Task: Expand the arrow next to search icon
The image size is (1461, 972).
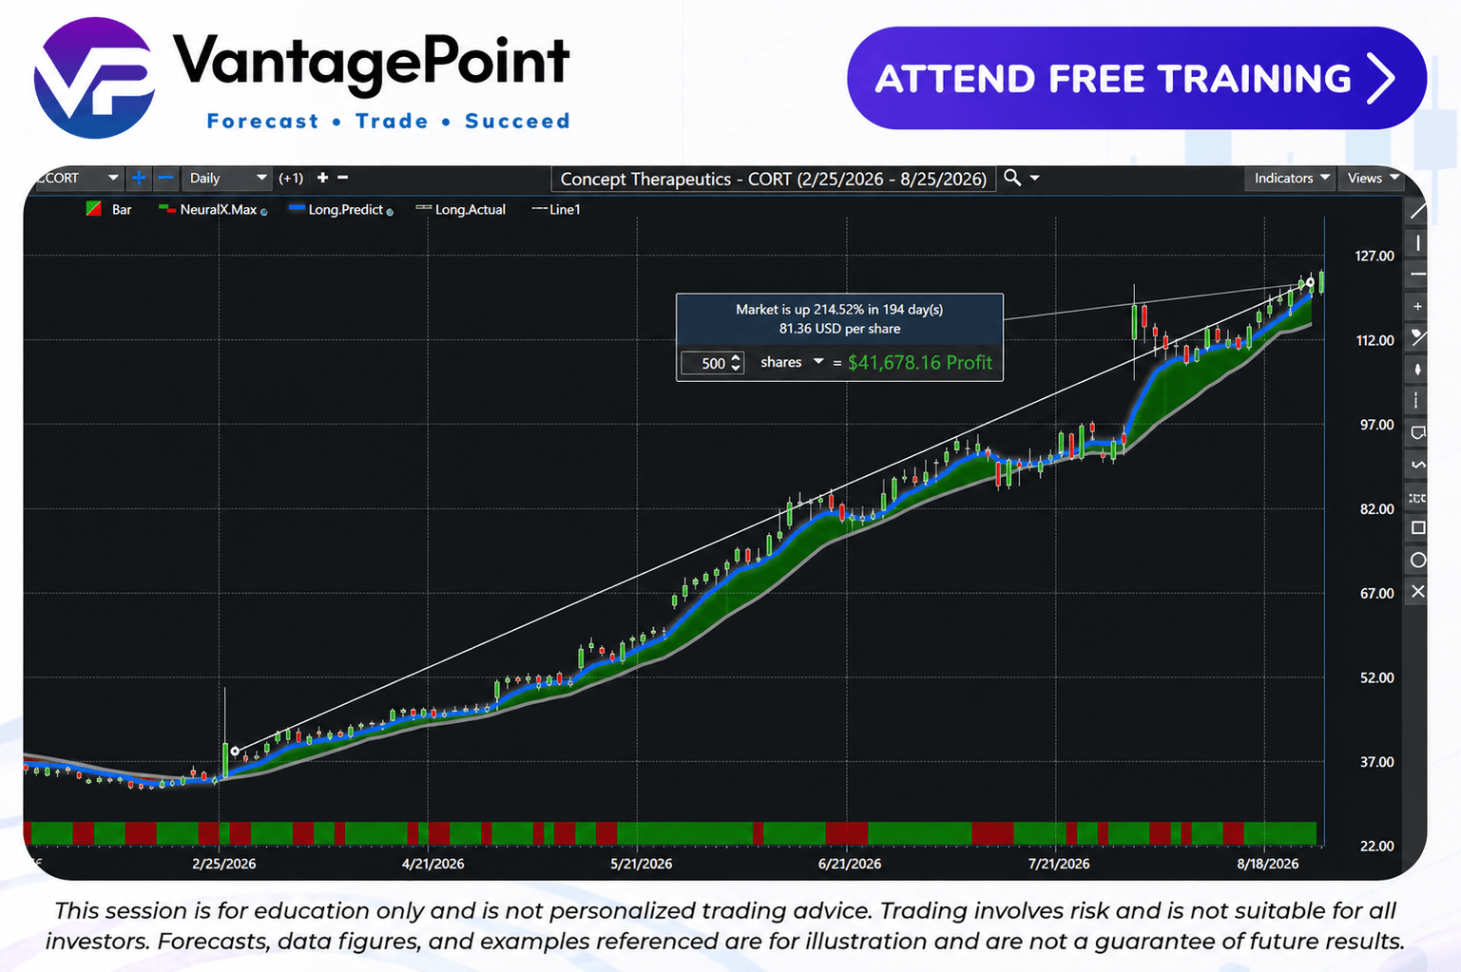Action: point(1034,178)
